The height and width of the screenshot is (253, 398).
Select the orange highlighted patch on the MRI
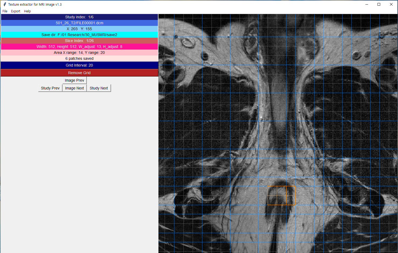click(x=281, y=195)
